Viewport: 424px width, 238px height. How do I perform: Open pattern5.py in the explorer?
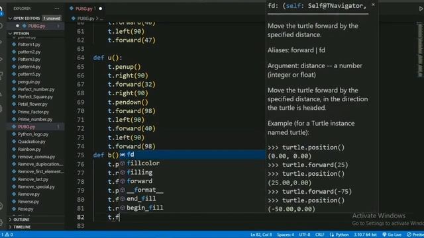(x=29, y=74)
